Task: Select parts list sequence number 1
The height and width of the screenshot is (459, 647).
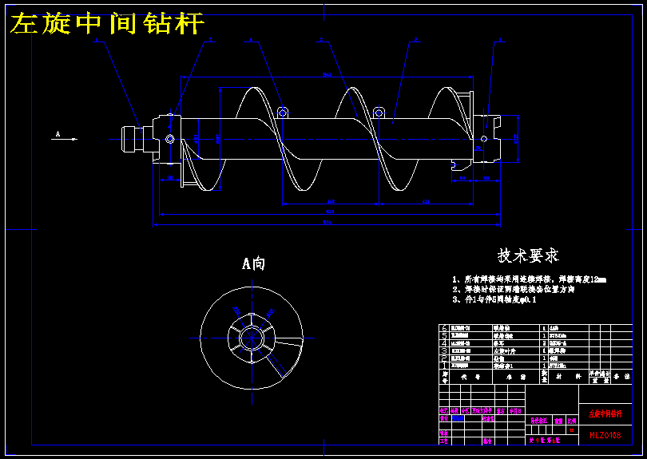Action: point(444,366)
